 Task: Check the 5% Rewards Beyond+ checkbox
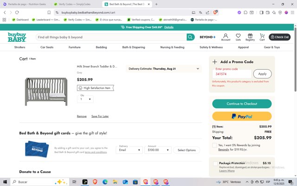214,145
